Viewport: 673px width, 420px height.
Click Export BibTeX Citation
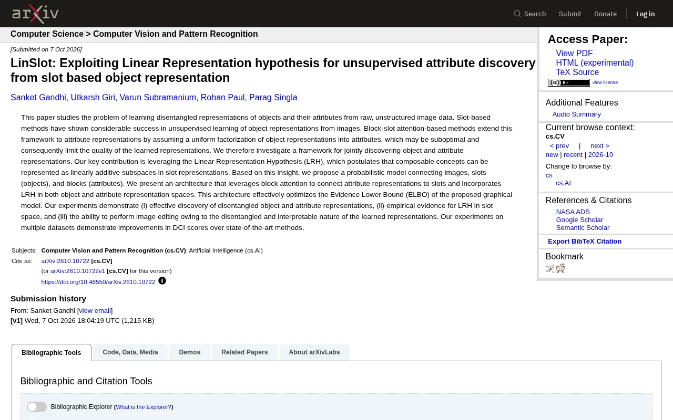click(x=585, y=241)
